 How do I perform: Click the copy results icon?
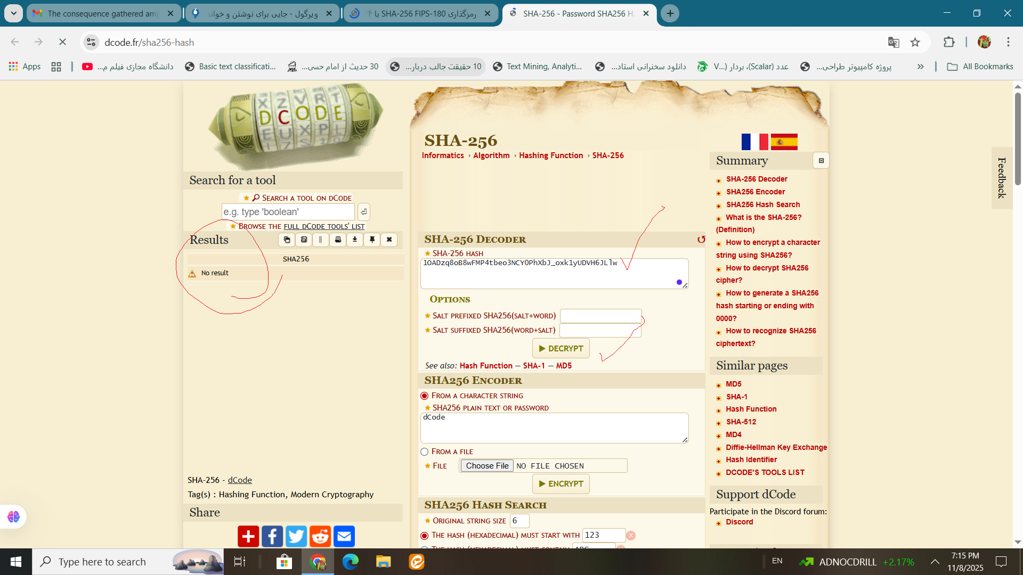coord(287,240)
